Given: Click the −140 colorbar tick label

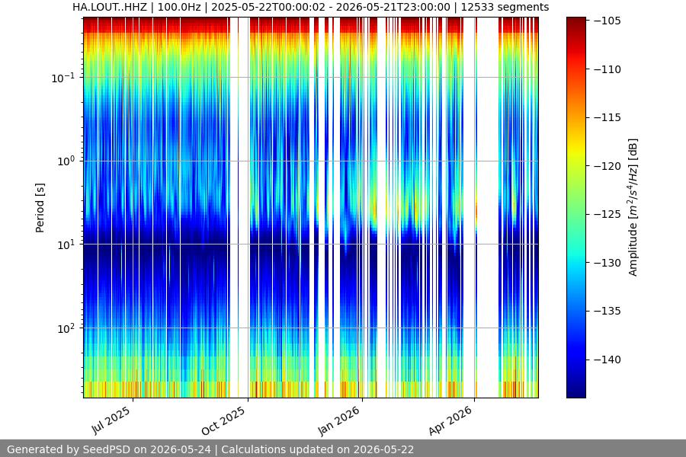Looking at the screenshot, I should point(607,360).
